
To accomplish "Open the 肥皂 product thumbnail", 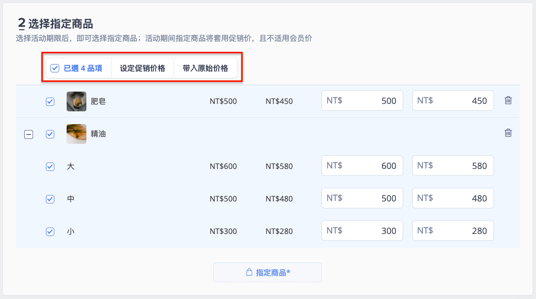I will [76, 101].
